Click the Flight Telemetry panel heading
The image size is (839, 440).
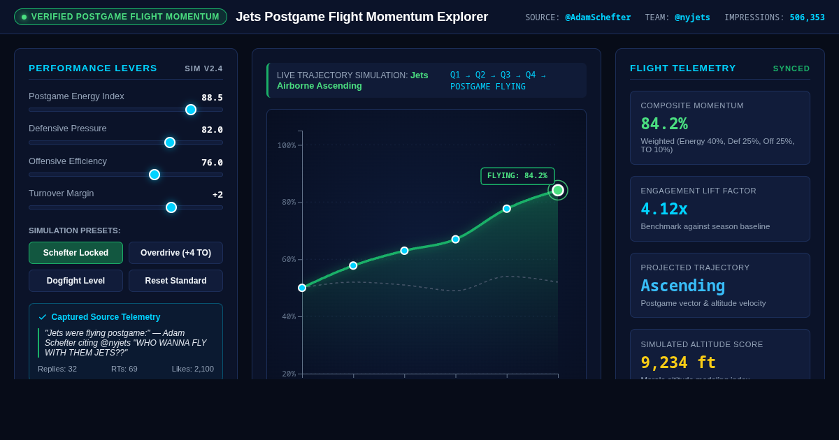[x=683, y=68]
